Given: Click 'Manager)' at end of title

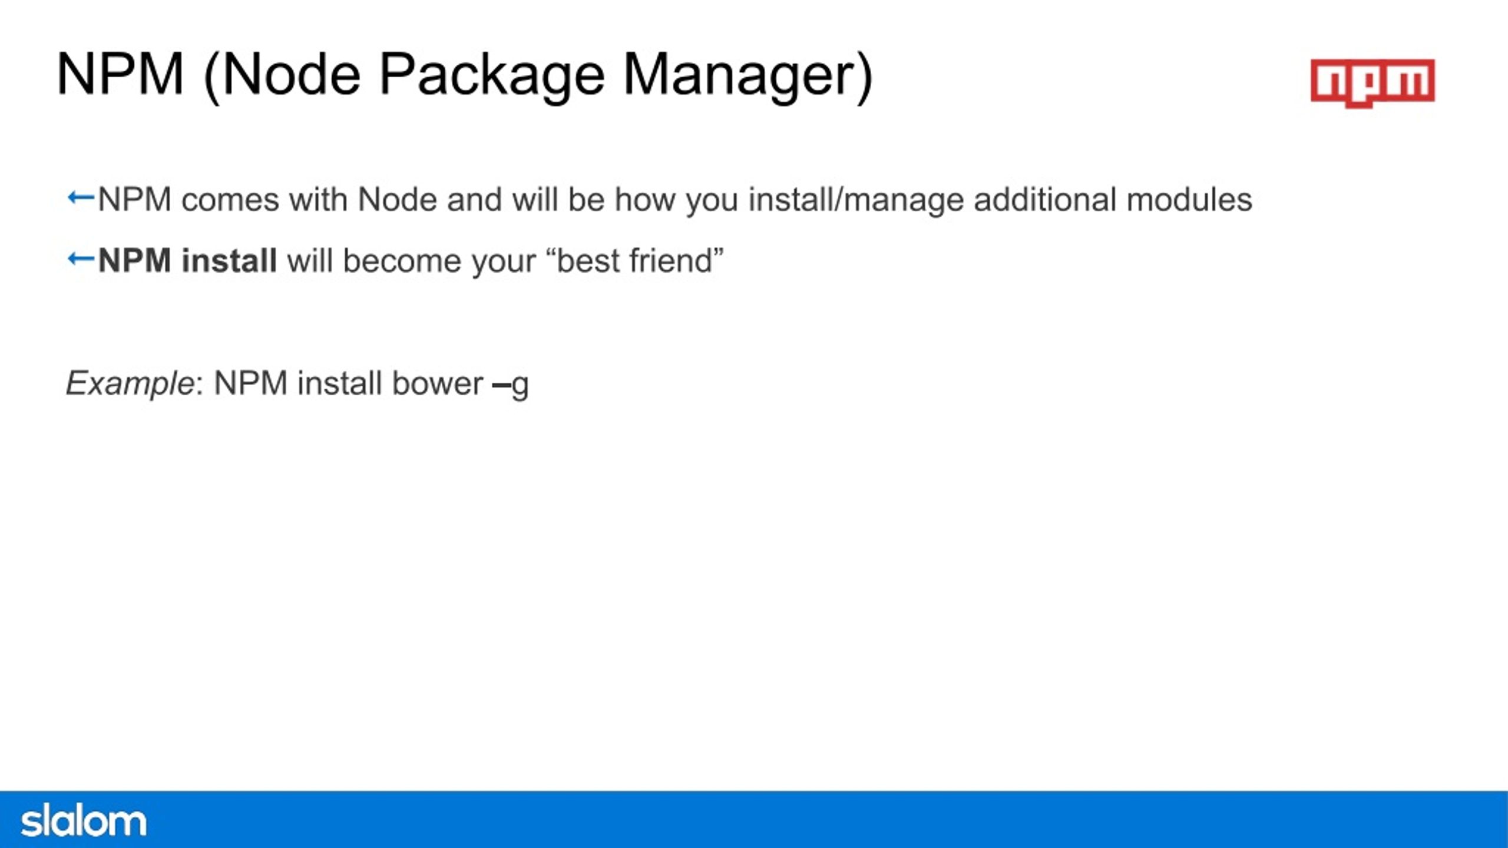Looking at the screenshot, I should (x=748, y=77).
